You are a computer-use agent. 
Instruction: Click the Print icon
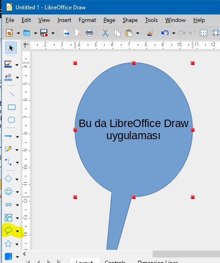click(x=89, y=33)
